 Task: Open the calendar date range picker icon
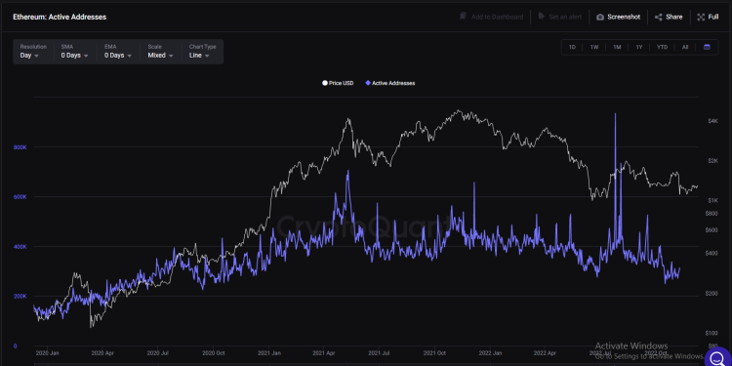(707, 47)
